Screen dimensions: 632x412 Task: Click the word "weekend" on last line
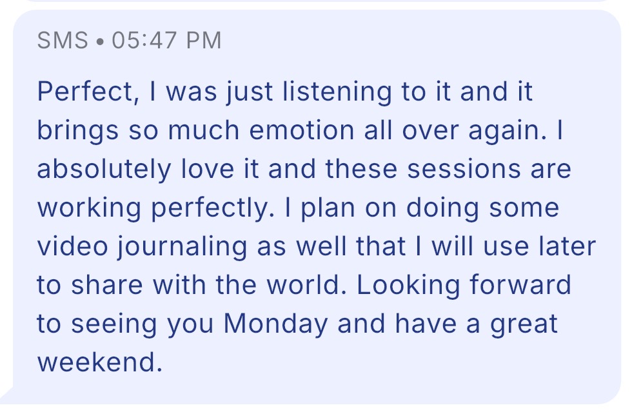(97, 362)
